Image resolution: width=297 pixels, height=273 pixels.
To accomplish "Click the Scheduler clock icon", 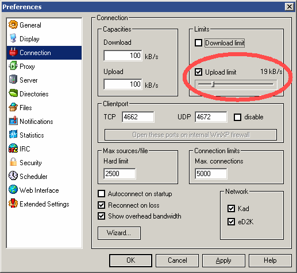I will point(13,176).
